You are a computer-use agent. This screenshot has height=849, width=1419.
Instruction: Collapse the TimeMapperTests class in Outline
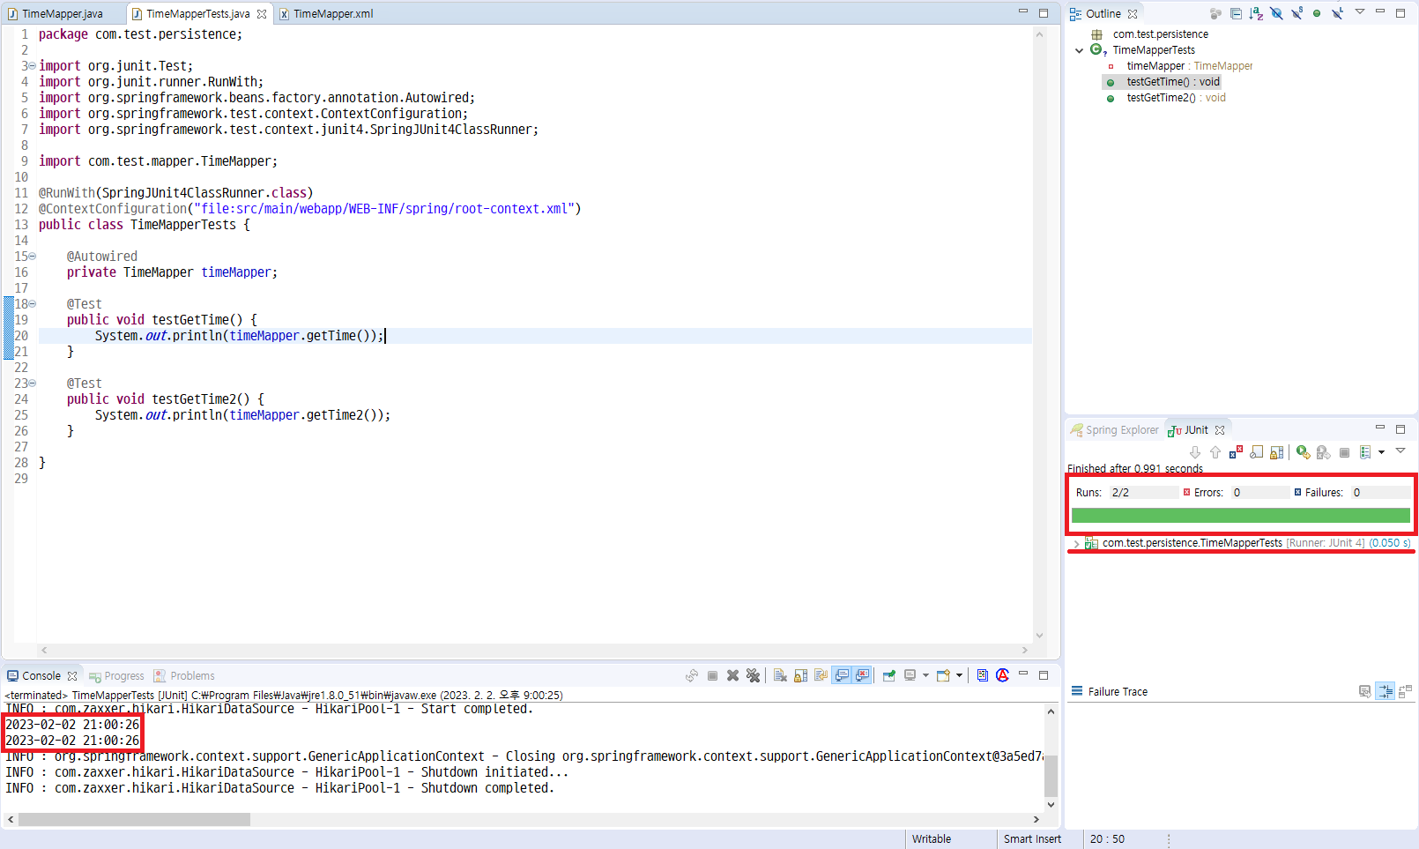coord(1080,50)
